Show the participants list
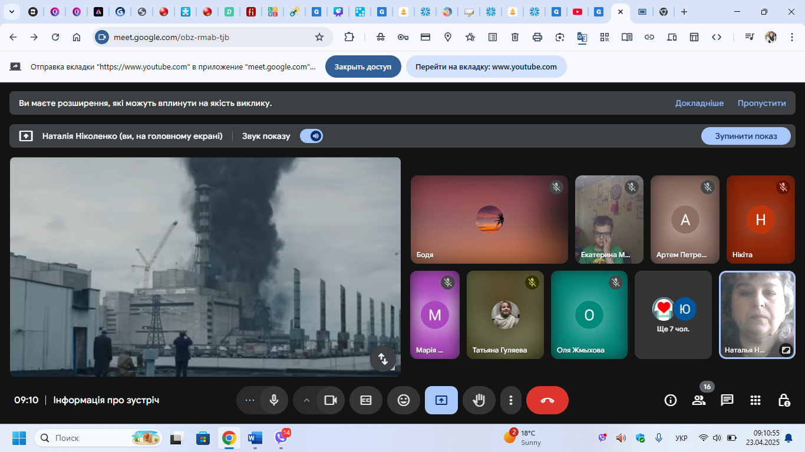Viewport: 805px width, 452px height. (x=699, y=400)
